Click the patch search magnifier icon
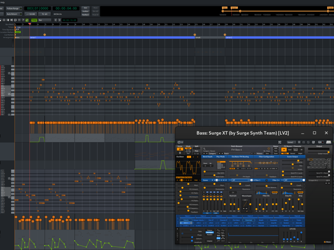334x250 pixels. point(204,149)
